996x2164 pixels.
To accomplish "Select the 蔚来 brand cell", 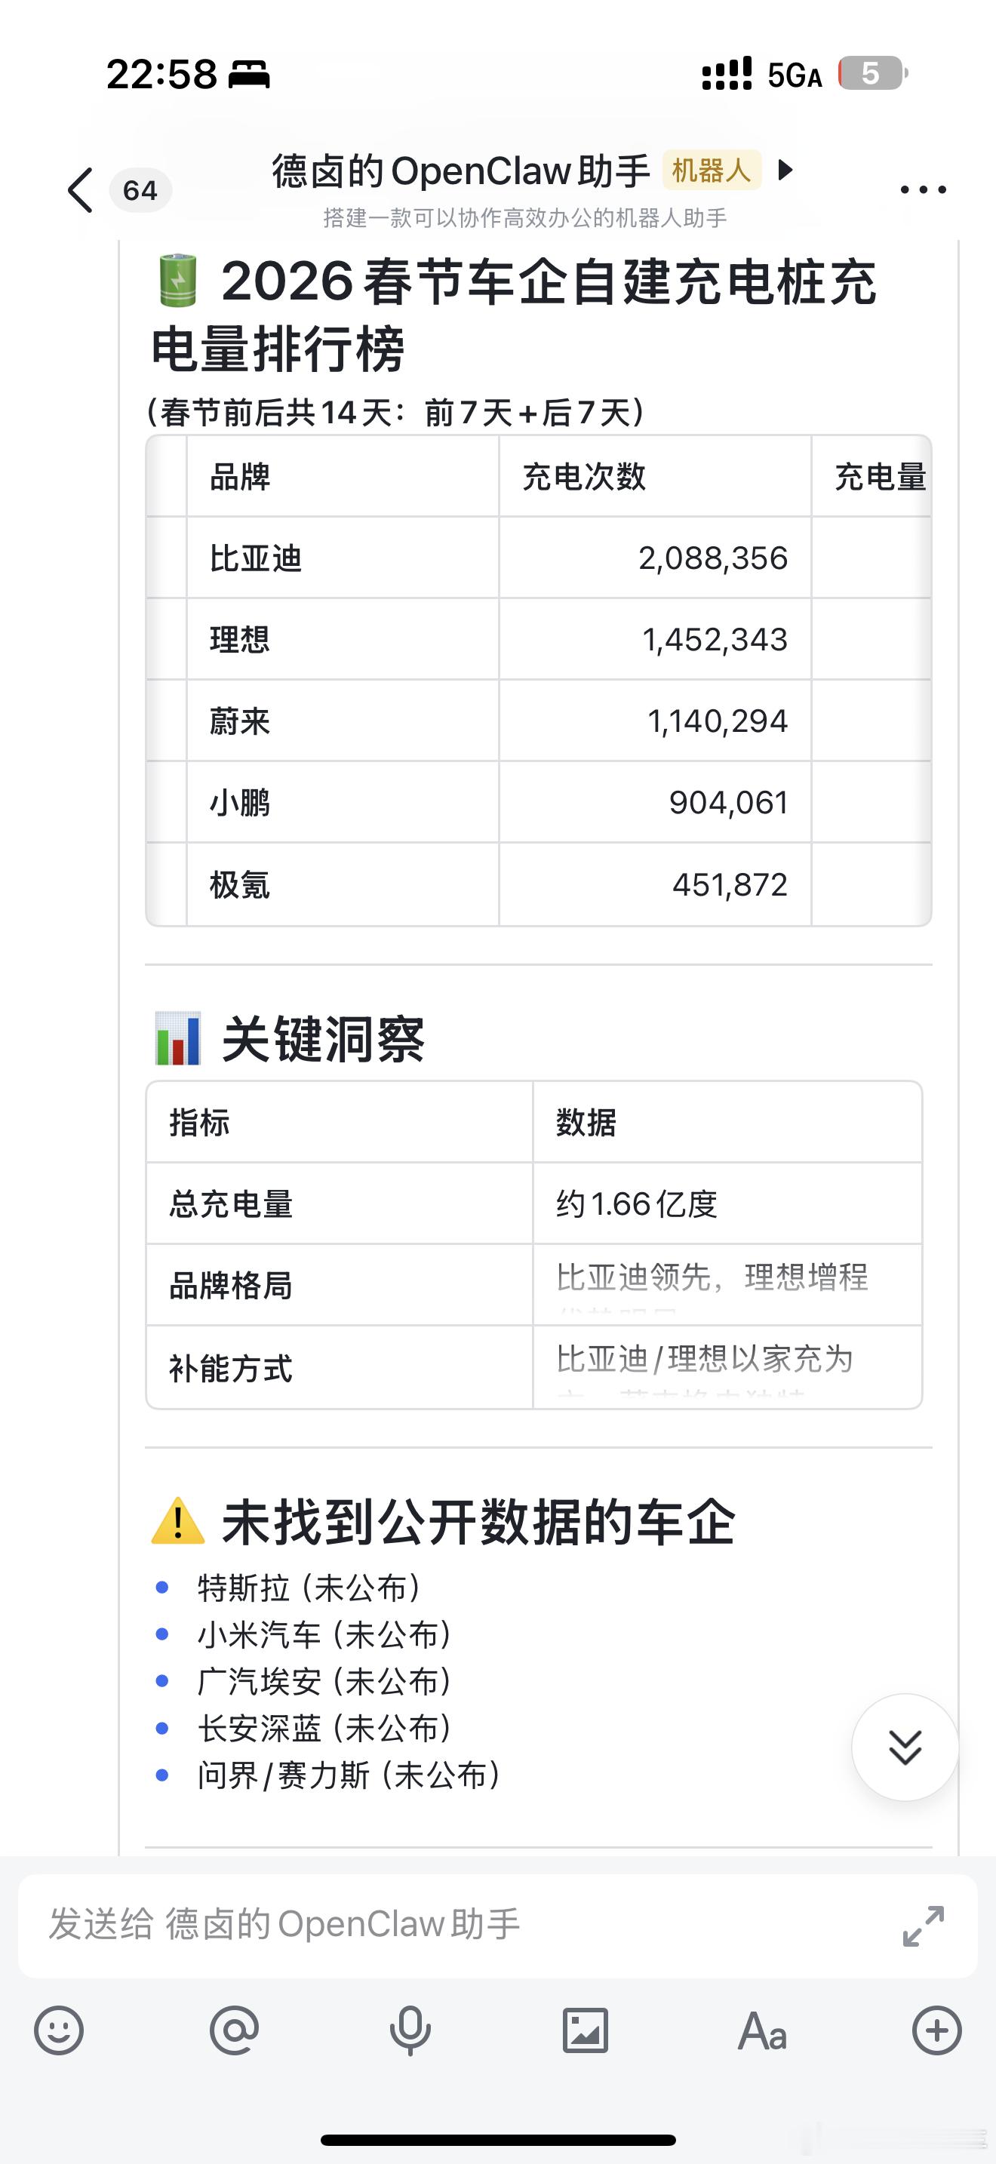I will (x=343, y=721).
